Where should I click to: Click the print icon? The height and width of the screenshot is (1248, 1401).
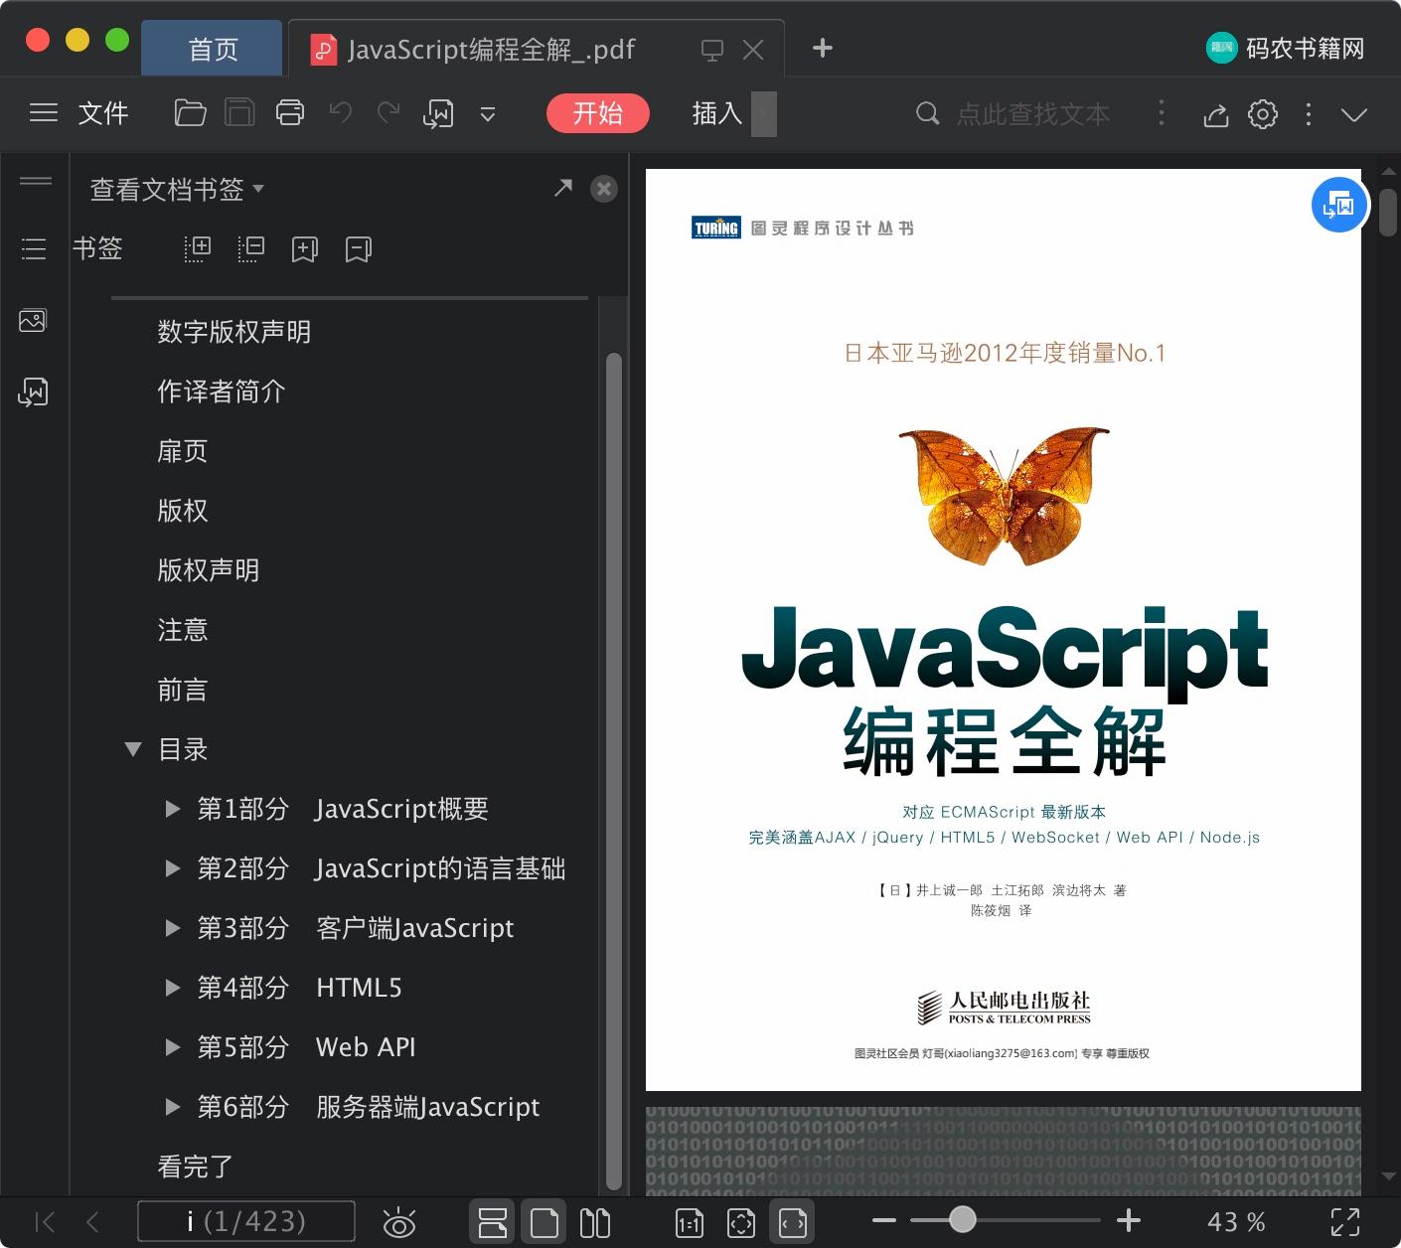pos(290,113)
